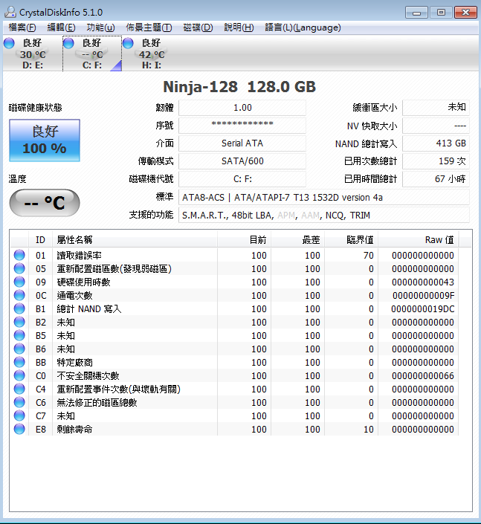Click the CrystalDiskInfo title bar icon
The image size is (481, 524).
[x=10, y=13]
